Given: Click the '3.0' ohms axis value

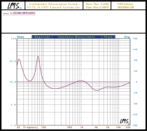Looking at the screenshot, I should tap(13, 105).
